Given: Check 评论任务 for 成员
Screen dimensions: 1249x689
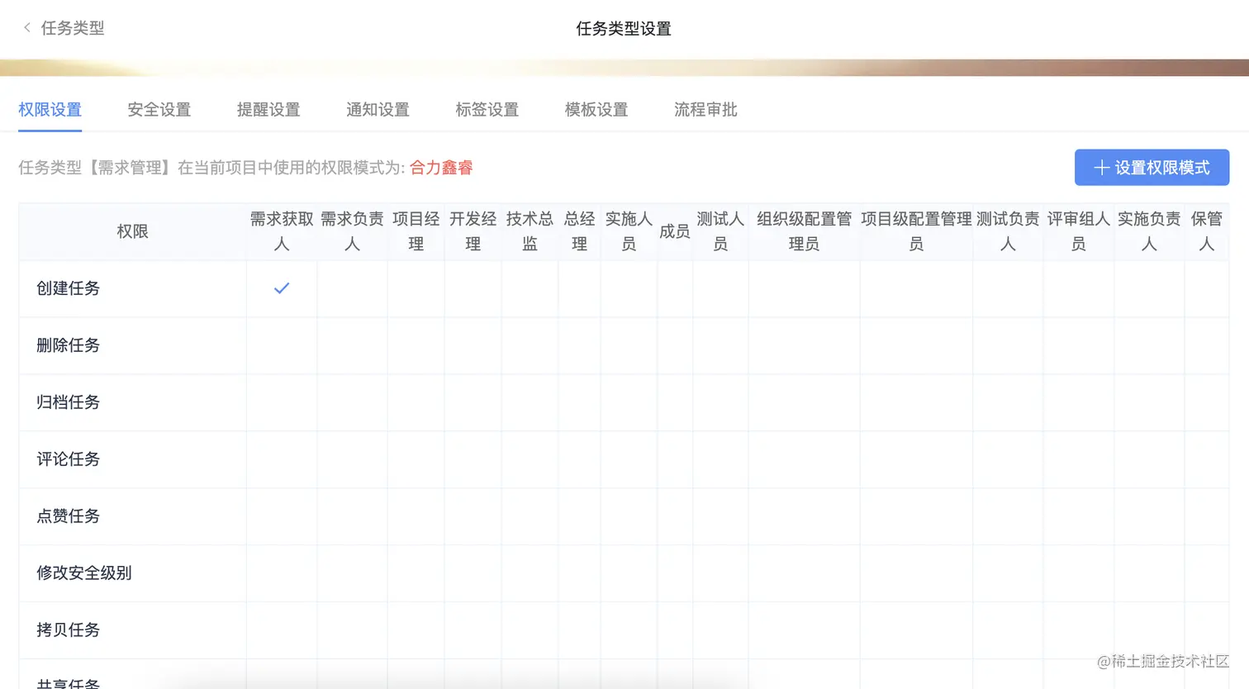Looking at the screenshot, I should (x=675, y=459).
